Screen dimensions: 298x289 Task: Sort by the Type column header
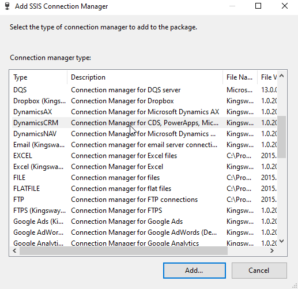(39, 77)
